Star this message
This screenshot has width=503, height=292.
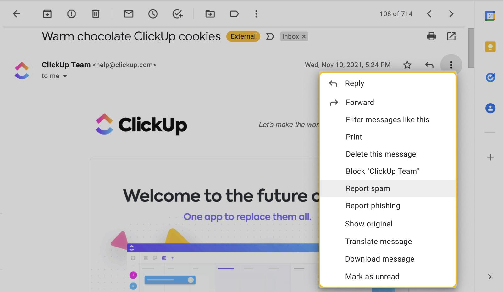click(x=407, y=65)
